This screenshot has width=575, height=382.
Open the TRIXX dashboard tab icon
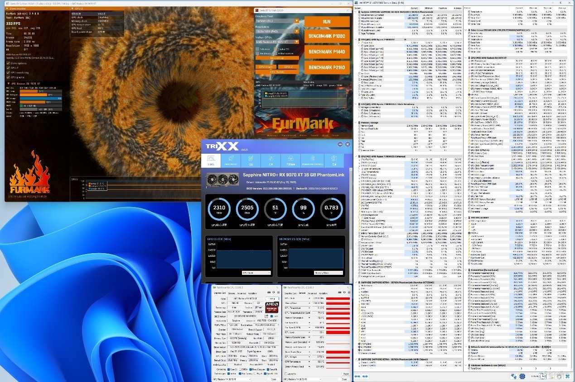click(x=211, y=160)
